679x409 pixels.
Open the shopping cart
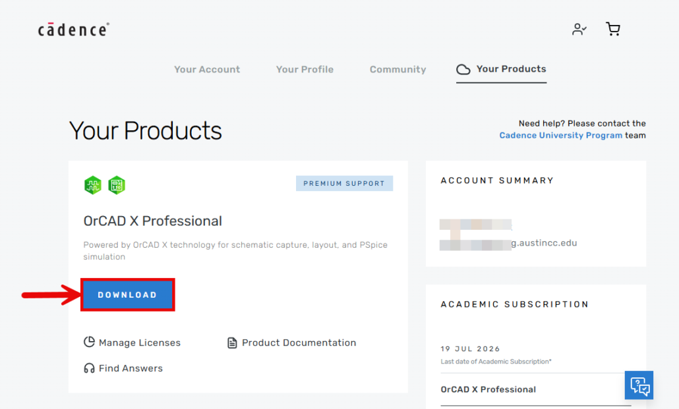(x=613, y=29)
